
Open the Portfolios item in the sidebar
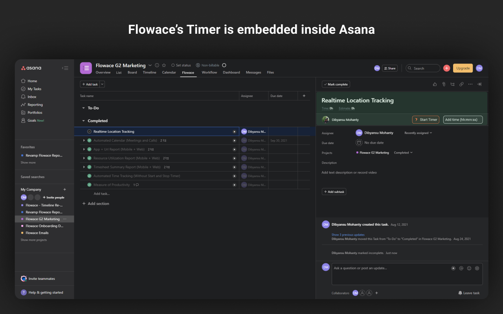point(31,112)
